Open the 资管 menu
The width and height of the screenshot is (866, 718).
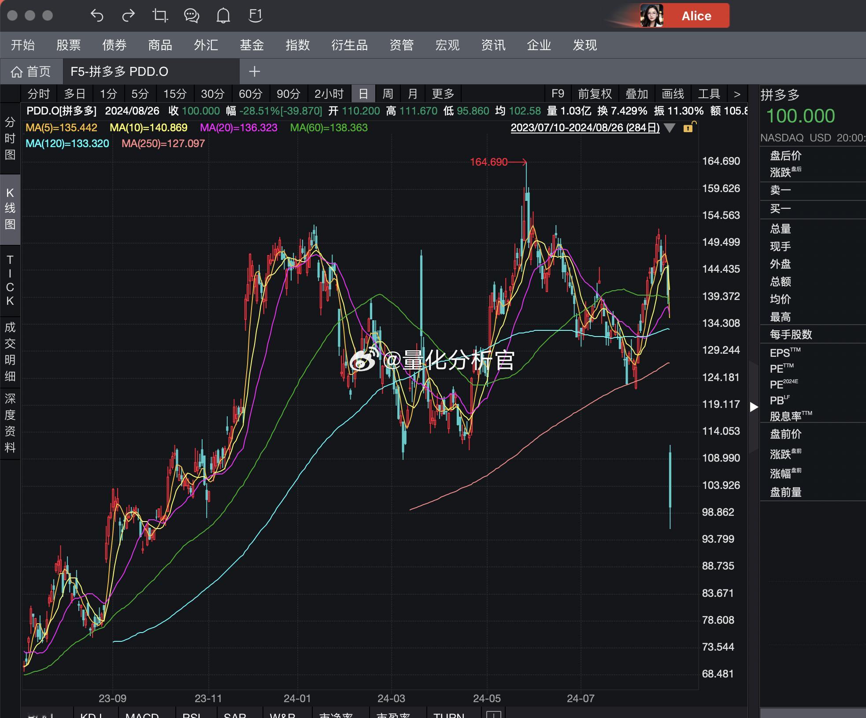point(402,45)
